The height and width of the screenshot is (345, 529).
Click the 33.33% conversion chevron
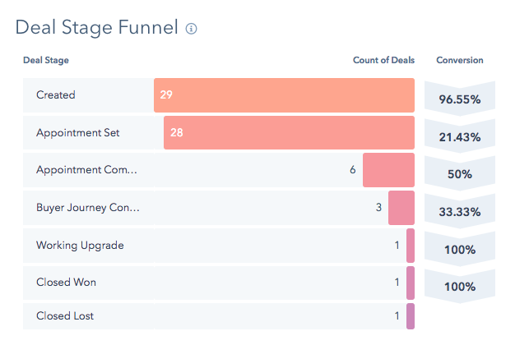[x=459, y=212]
